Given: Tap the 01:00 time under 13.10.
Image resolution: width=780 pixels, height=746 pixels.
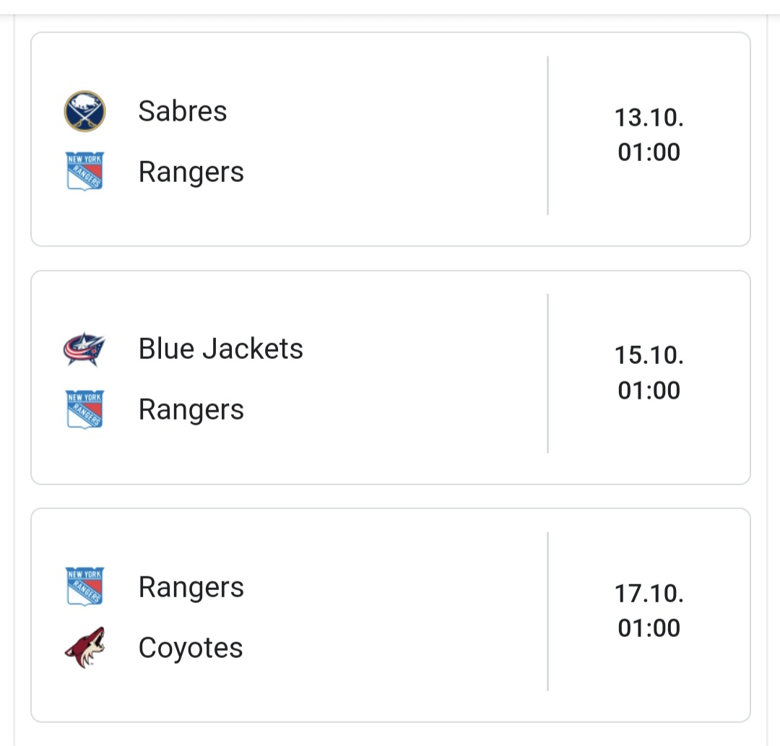Looking at the screenshot, I should click(x=649, y=152).
